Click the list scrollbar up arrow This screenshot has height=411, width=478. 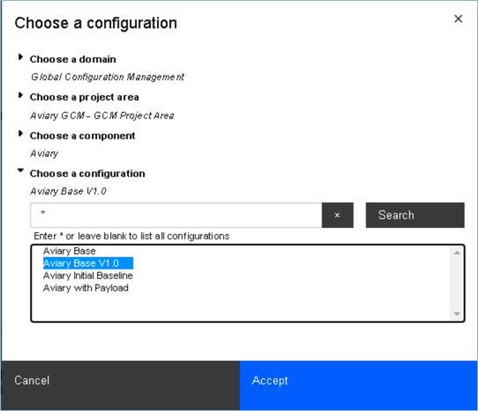tap(457, 253)
